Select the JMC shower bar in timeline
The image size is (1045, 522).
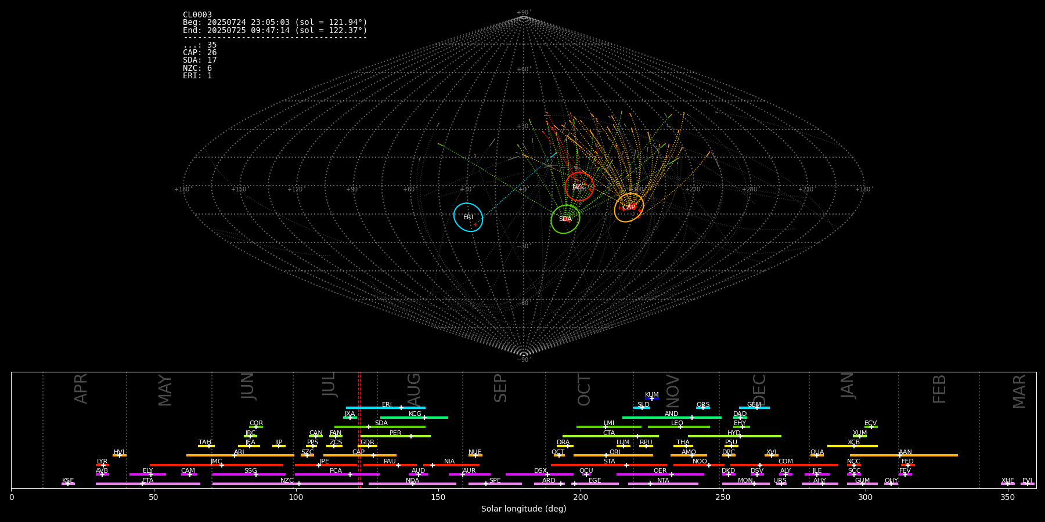[x=217, y=465]
